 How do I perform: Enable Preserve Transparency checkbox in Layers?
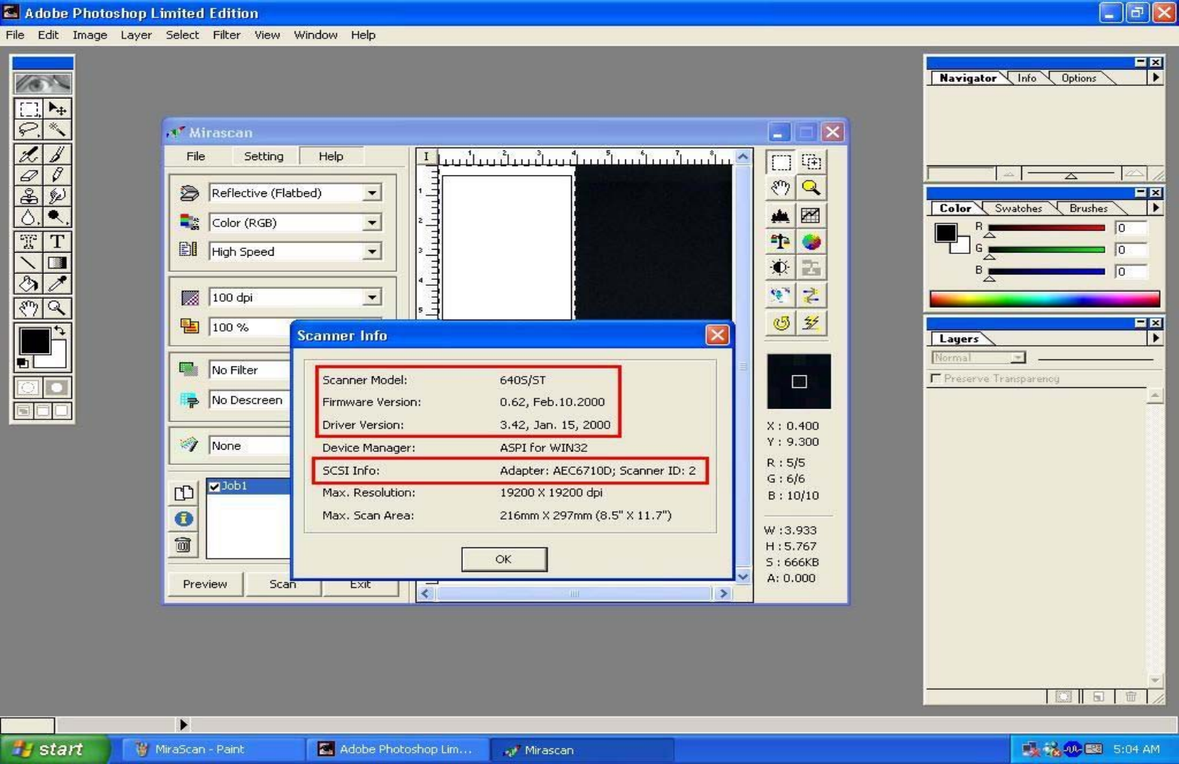[936, 378]
